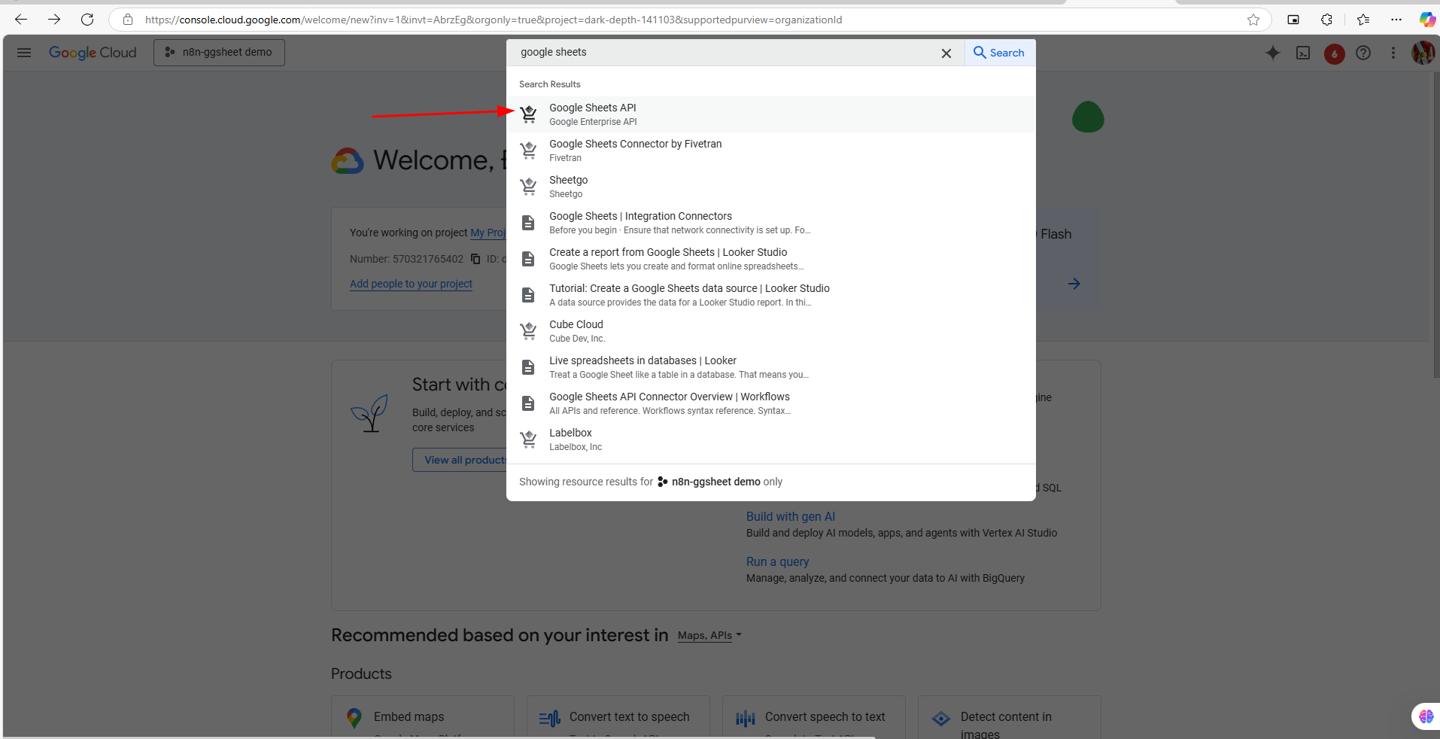Image resolution: width=1440 pixels, height=739 pixels.
Task: Select the Google Sheets API search result
Action: [x=771, y=114]
